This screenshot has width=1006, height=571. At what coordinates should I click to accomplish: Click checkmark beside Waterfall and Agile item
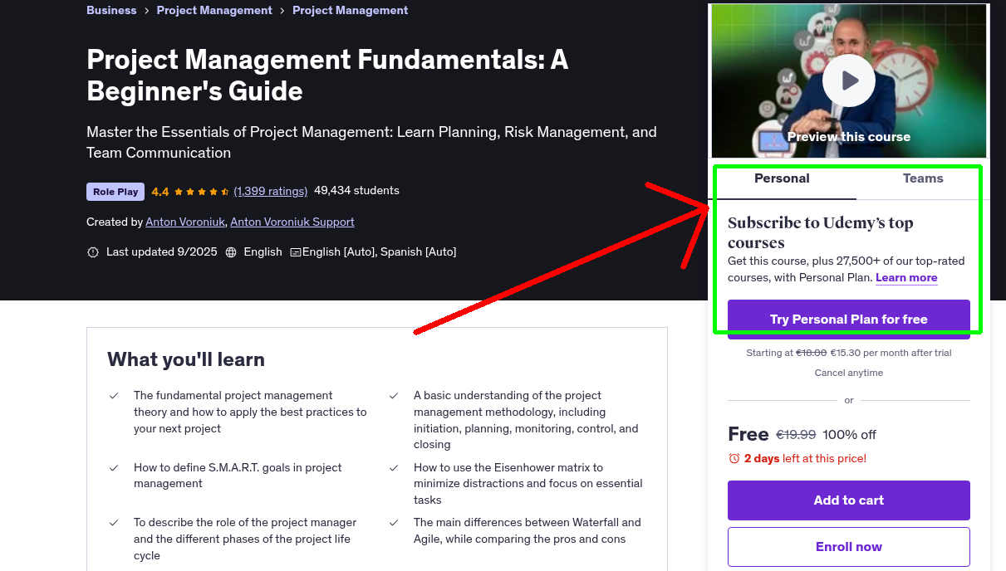pyautogui.click(x=394, y=523)
